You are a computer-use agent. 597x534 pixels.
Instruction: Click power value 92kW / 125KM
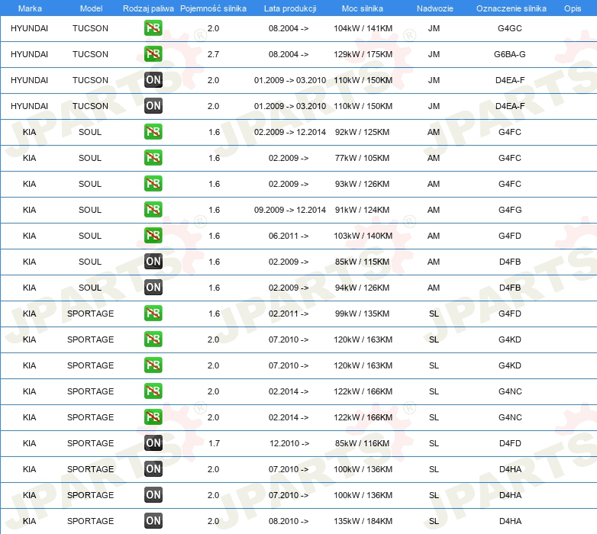362,132
